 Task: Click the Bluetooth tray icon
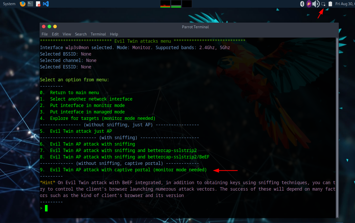[x=302, y=4]
